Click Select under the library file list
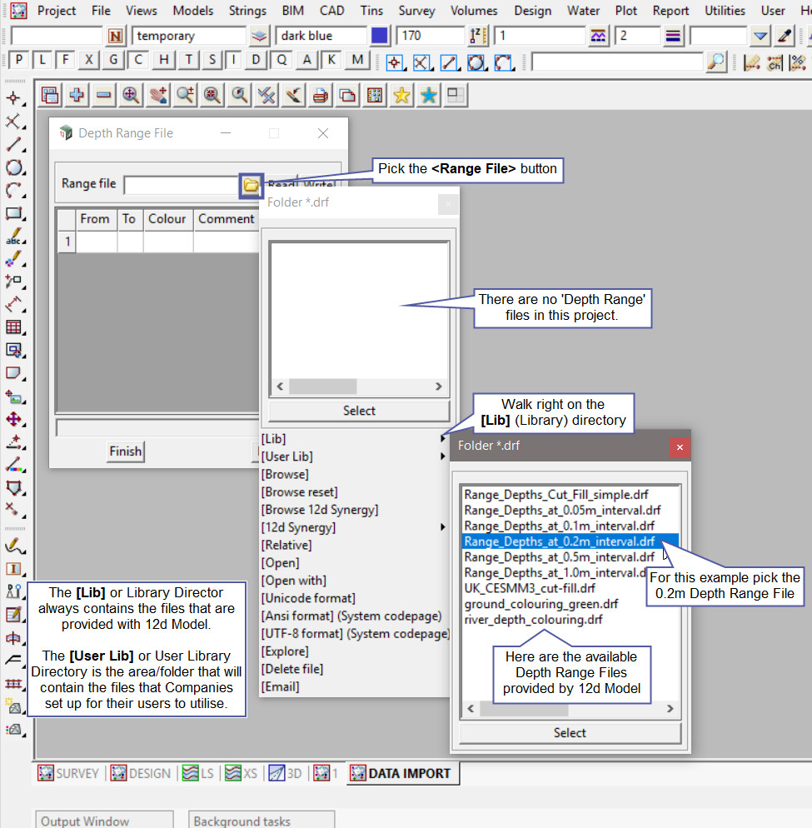The height and width of the screenshot is (828, 812). point(570,733)
